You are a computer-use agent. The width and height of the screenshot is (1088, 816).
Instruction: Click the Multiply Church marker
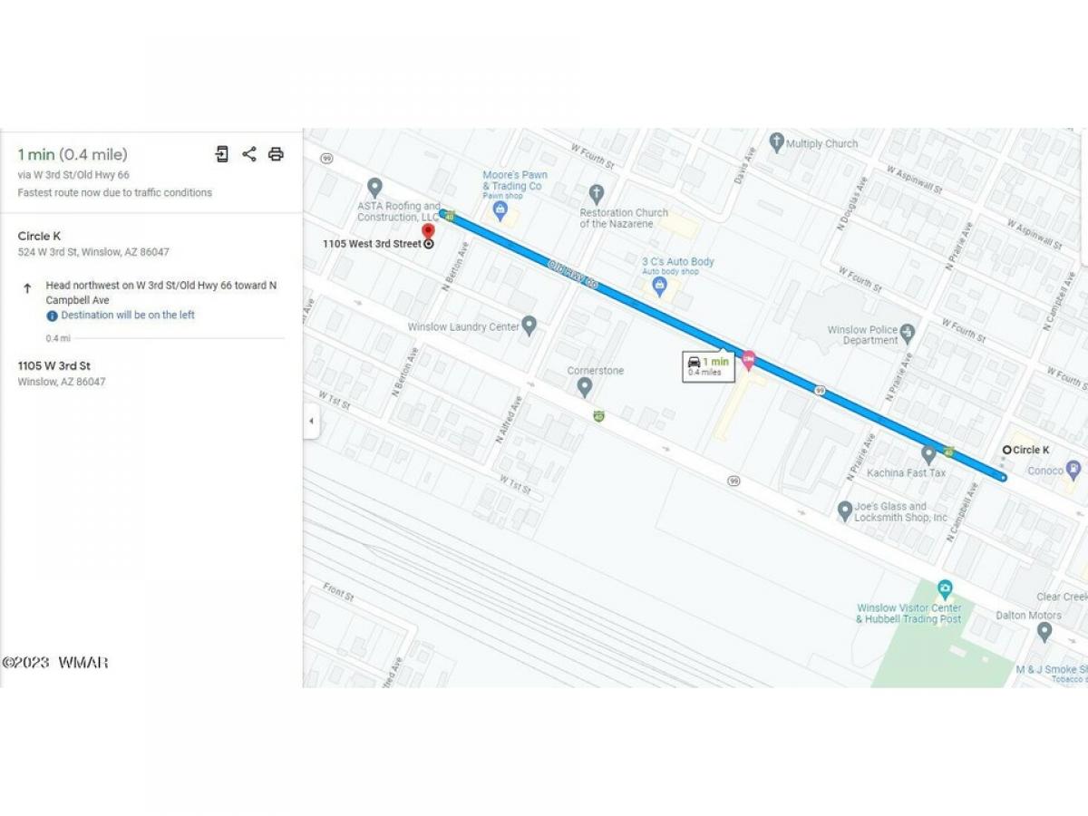(x=776, y=141)
